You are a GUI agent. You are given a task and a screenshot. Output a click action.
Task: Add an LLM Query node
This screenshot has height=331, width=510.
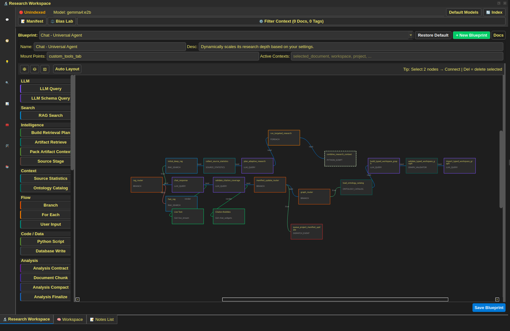click(x=46, y=89)
